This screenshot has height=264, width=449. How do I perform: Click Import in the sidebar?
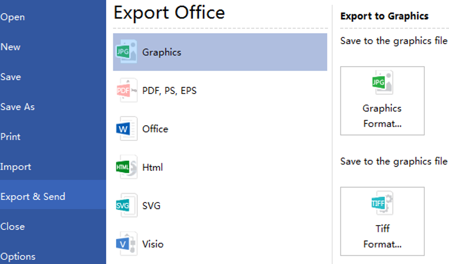16,166
